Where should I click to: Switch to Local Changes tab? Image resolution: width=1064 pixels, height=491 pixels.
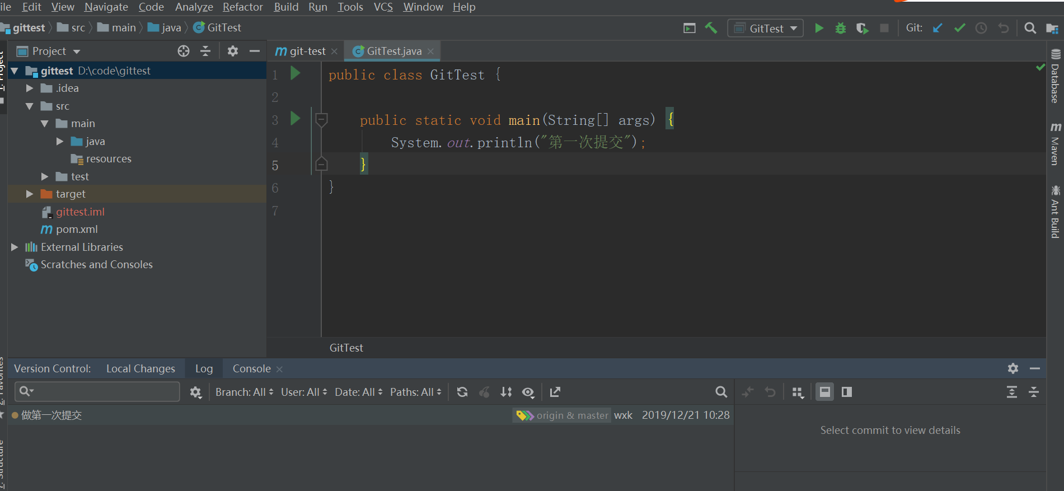pyautogui.click(x=140, y=368)
